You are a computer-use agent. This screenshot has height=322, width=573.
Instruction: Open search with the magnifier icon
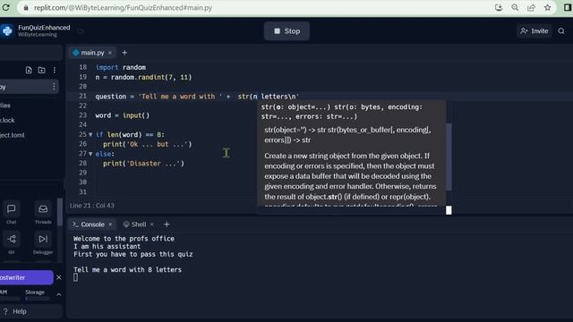coord(561,31)
